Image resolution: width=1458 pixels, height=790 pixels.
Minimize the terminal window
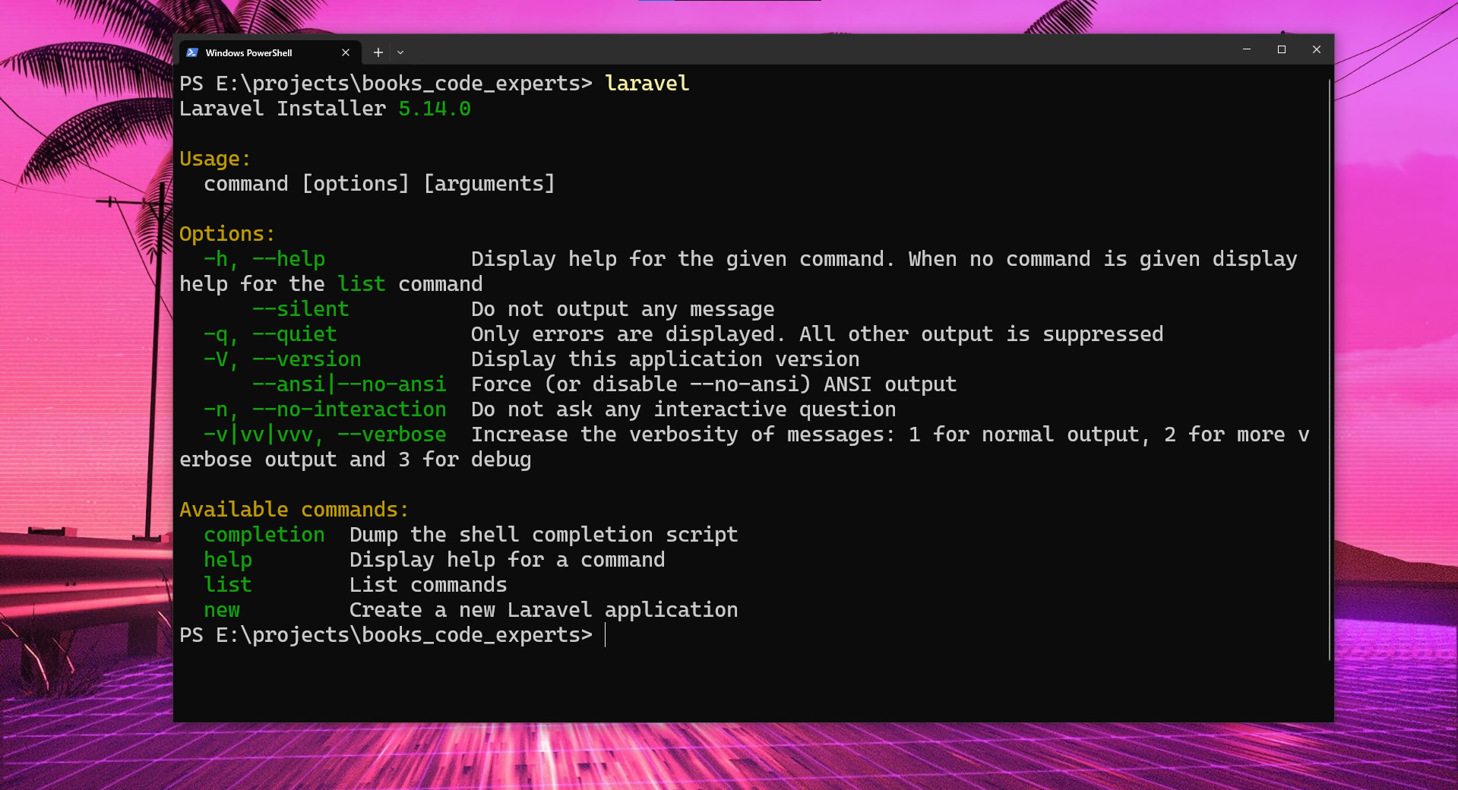tap(1246, 49)
